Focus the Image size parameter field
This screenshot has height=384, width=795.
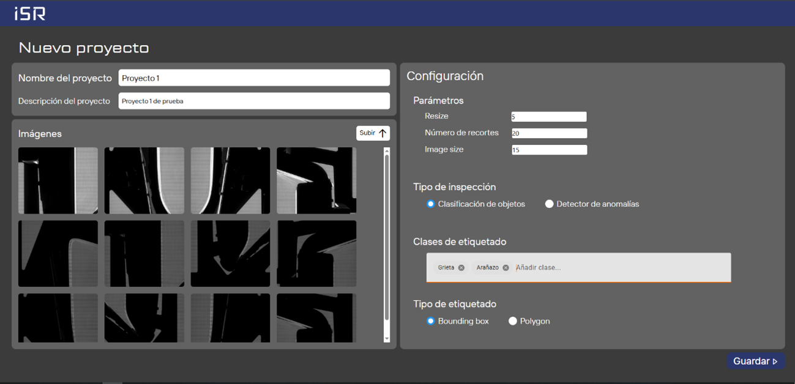[x=549, y=150]
